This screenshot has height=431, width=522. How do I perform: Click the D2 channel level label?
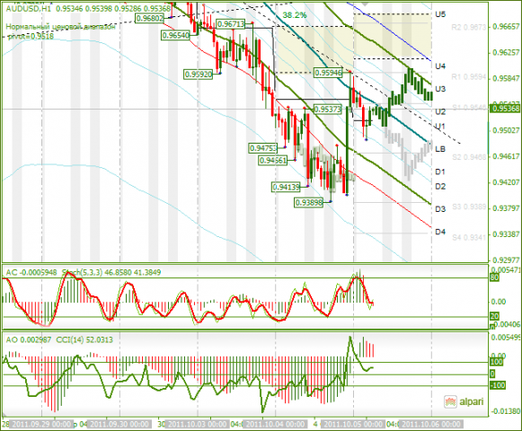click(x=440, y=186)
